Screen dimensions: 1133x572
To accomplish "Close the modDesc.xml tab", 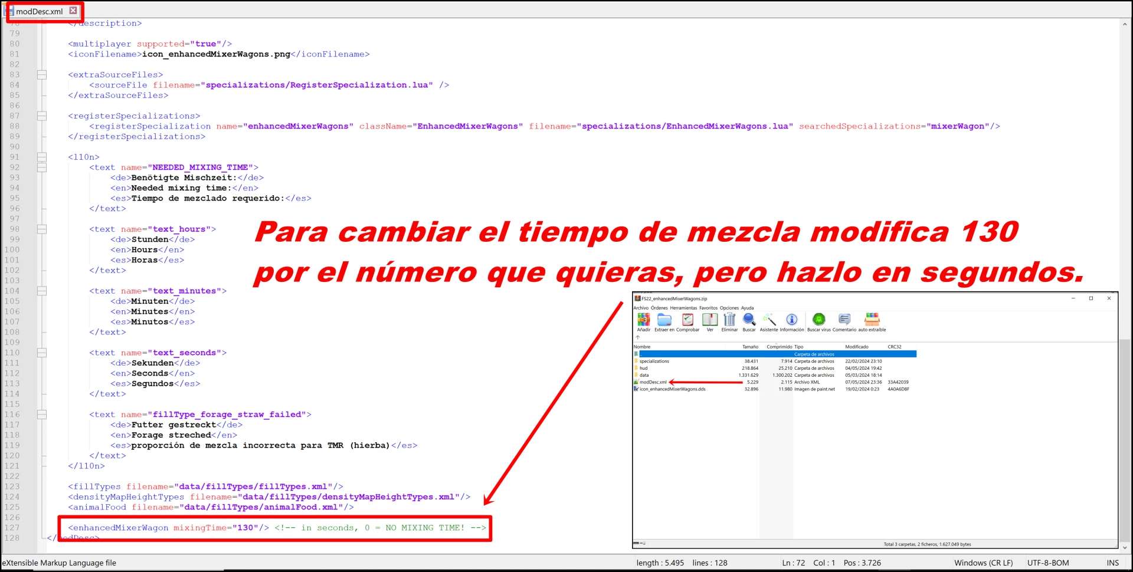I will tap(73, 11).
